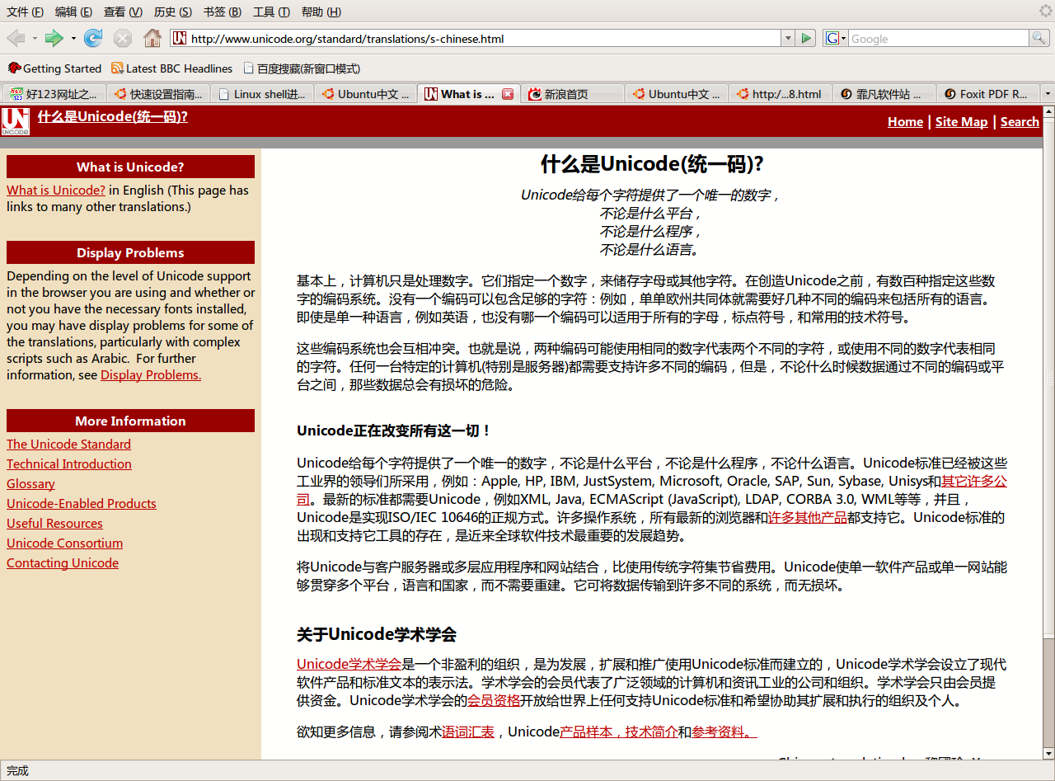Click the Back navigation arrow

(x=16, y=38)
